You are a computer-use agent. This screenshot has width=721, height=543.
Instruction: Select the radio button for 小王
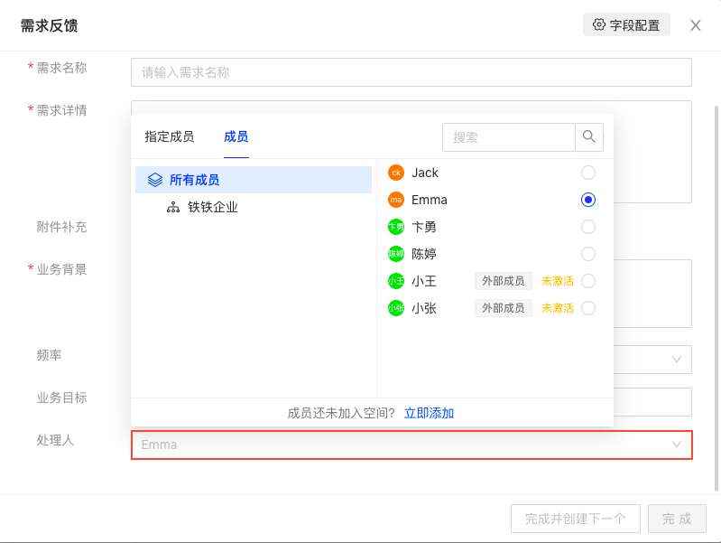588,281
